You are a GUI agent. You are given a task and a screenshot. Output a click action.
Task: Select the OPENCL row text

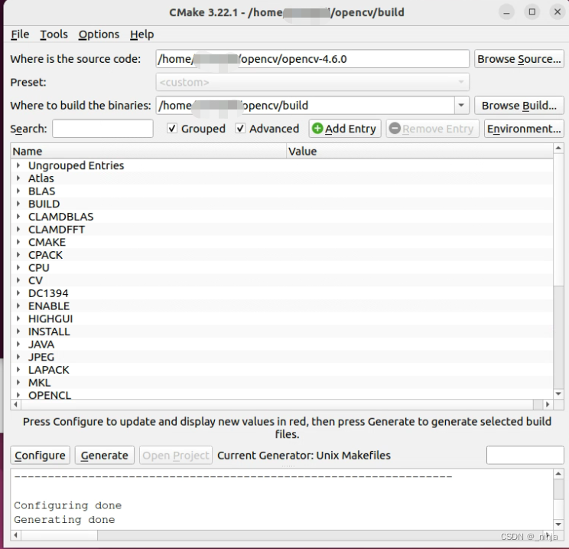[x=50, y=395]
